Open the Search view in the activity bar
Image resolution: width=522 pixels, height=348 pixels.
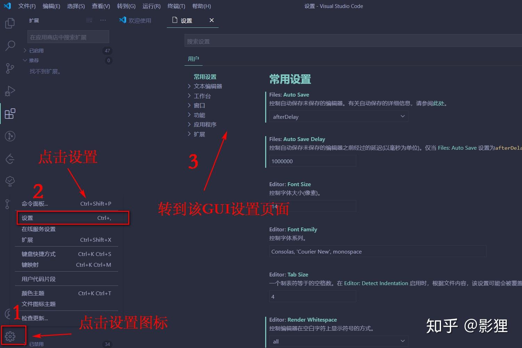[10, 45]
